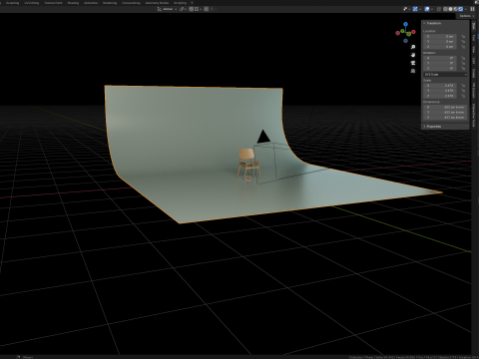Switch to the Shading workspace
Viewport: 479px width, 359px height.
tap(73, 3)
